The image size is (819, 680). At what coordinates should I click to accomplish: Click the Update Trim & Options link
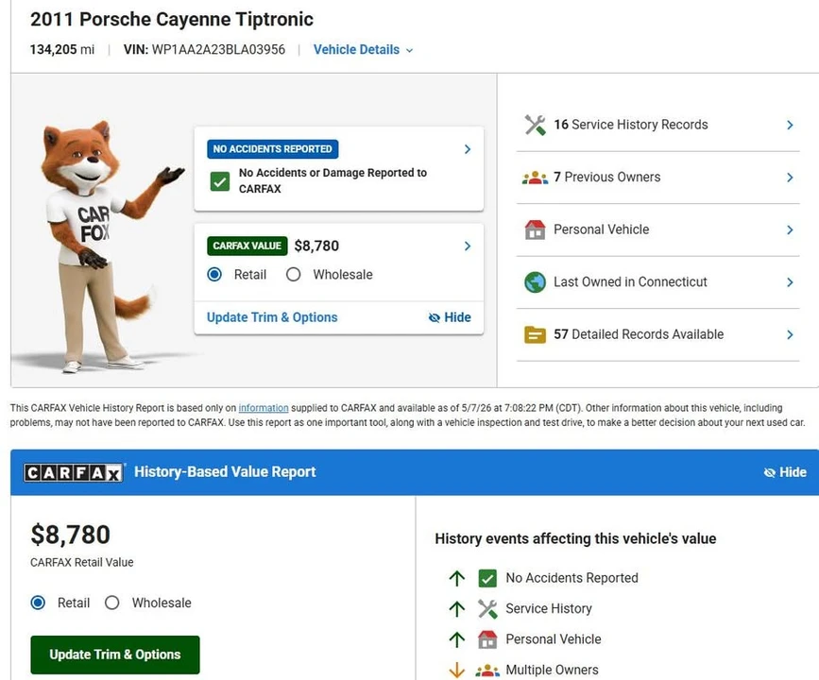pyautogui.click(x=272, y=317)
